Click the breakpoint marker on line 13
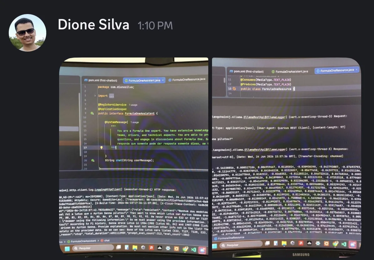The height and width of the screenshot is (260, 374). (x=234, y=89)
